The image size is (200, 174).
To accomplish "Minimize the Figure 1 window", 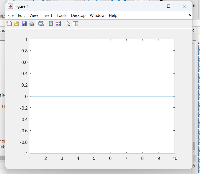I will (x=153, y=6).
